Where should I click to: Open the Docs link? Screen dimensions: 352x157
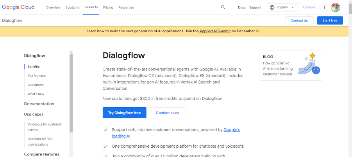[x=242, y=7]
